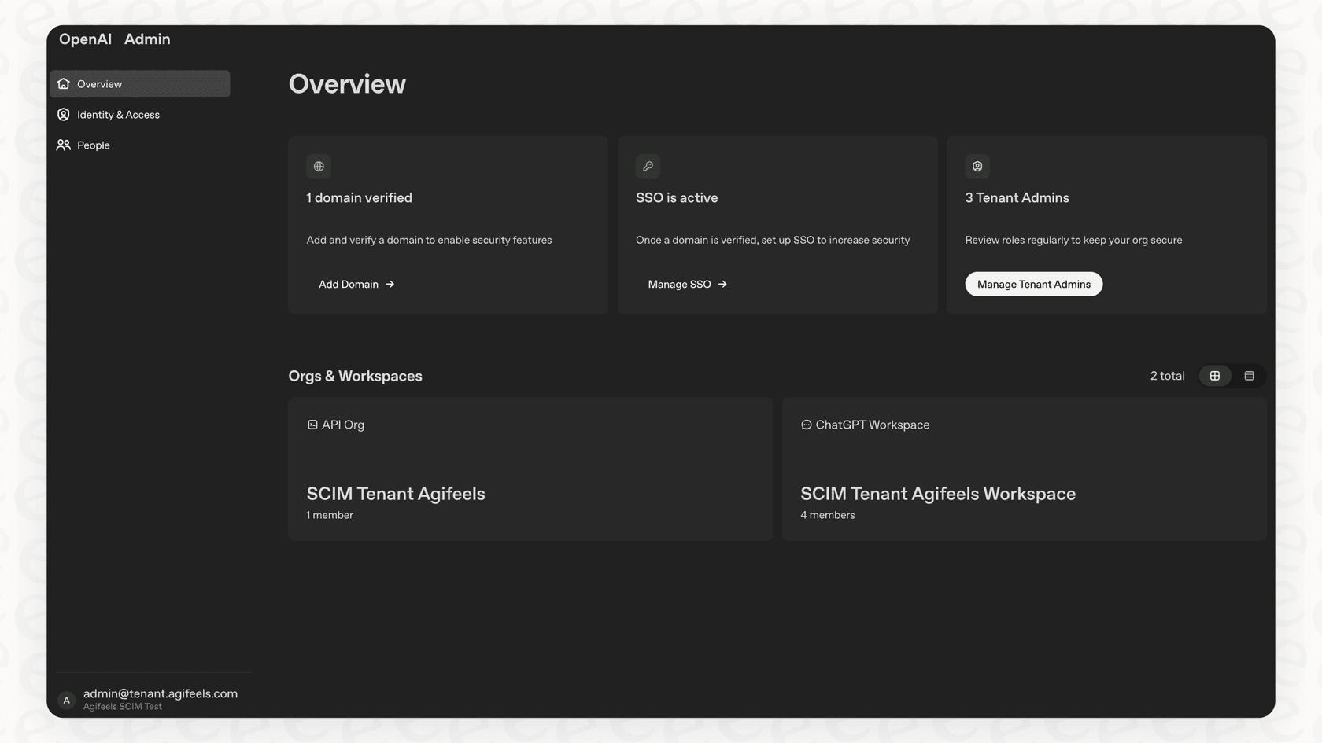Click the Identity & Access shield icon

pyautogui.click(x=63, y=114)
